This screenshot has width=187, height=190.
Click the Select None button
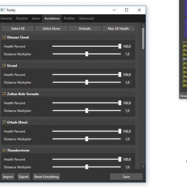[51, 29]
